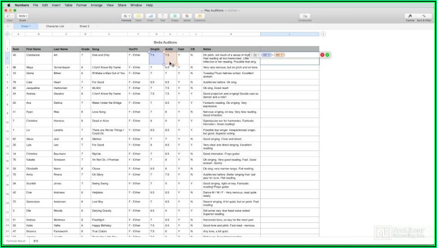
Task: Expand the H2 cell reference dropdown
Action: [x=282, y=55]
